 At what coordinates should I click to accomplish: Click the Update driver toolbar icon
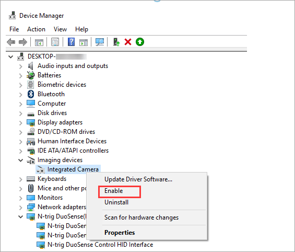[116, 42]
